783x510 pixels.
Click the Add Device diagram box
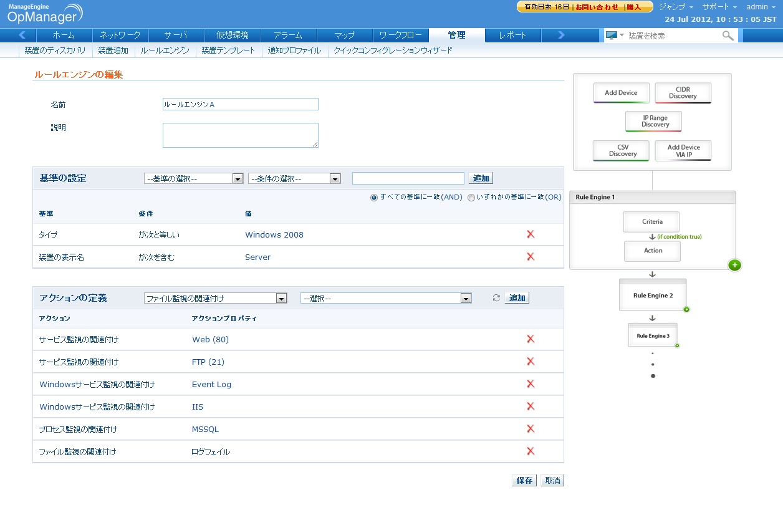click(621, 93)
